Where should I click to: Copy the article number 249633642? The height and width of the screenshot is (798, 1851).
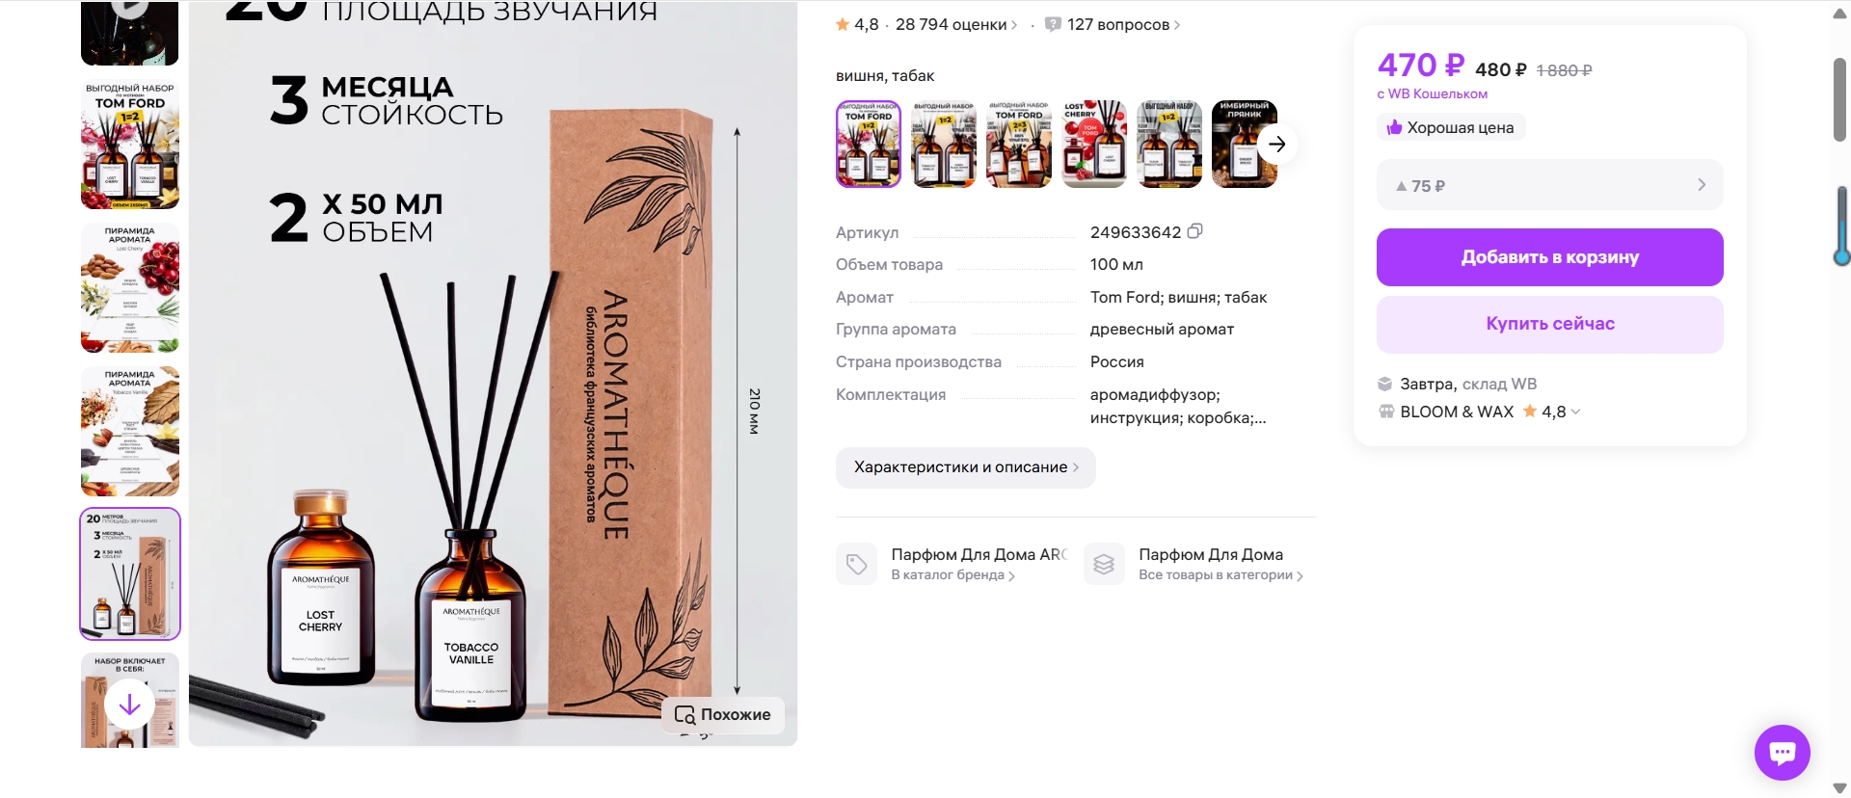pyautogui.click(x=1194, y=231)
